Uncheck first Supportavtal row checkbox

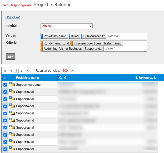5,92
